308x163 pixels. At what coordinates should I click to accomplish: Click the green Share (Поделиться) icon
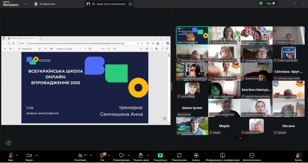(x=160, y=155)
